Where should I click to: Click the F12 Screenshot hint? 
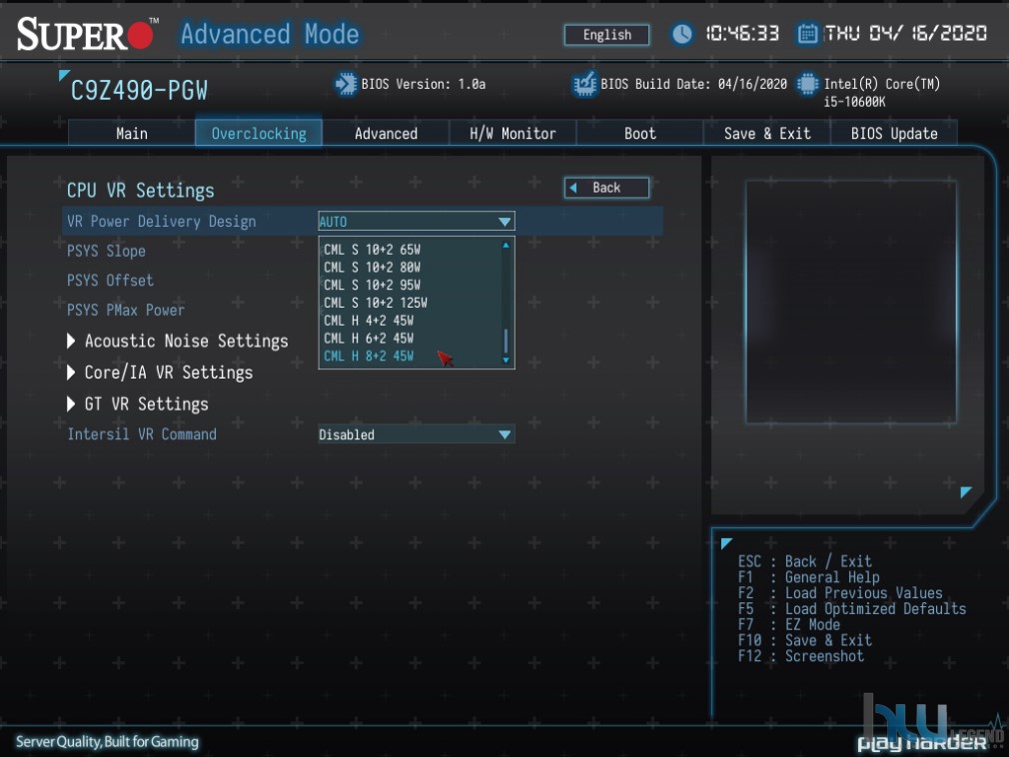[x=800, y=656]
